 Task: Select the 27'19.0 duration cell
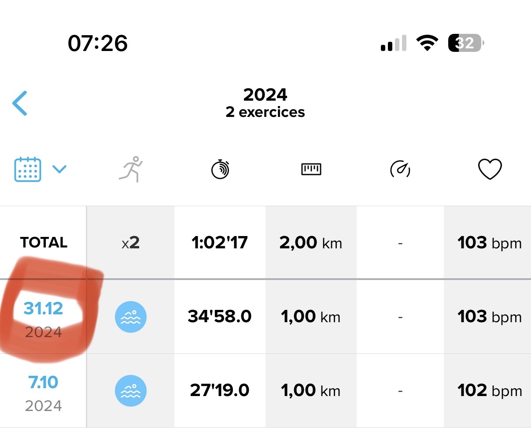coord(220,390)
